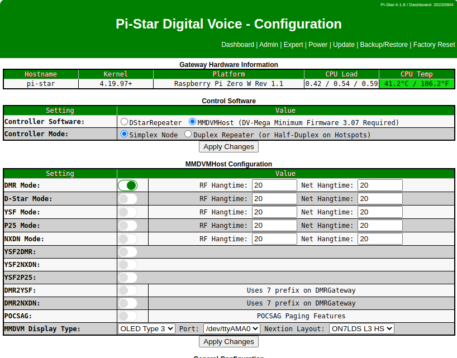
Task: Apply Changes under MMDVMHost Configuration
Action: tap(229, 341)
